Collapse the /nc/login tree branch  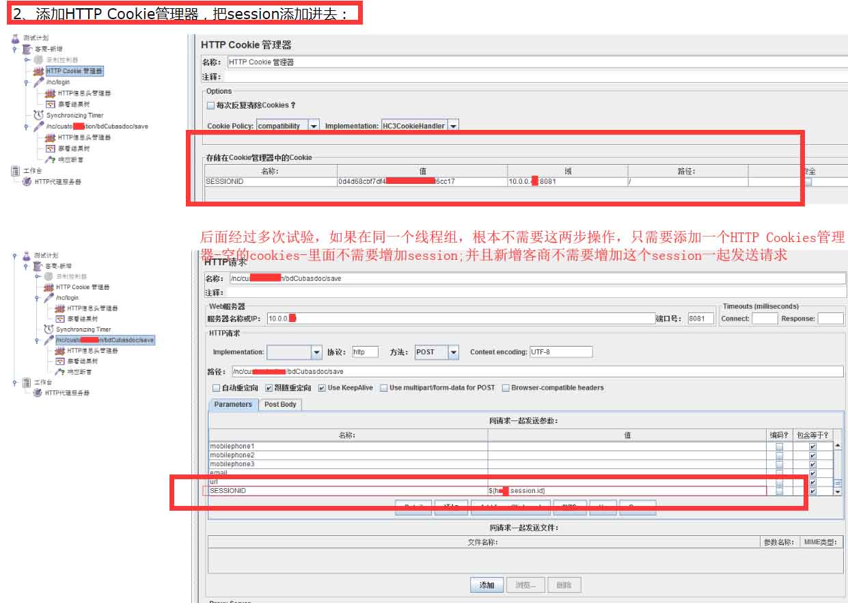tap(25, 82)
